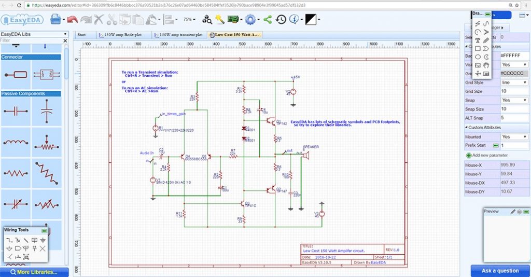Select the No Connect X tool

point(43,248)
